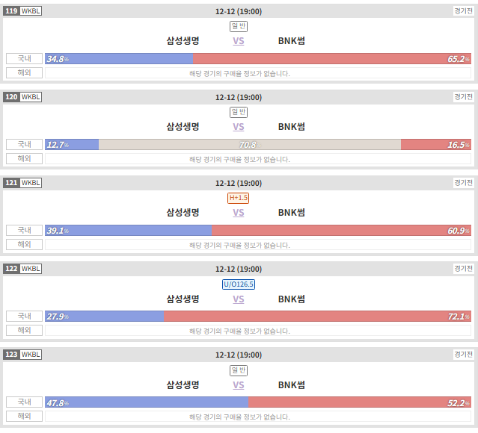
Task: Click the gray 70.8% draw bar segment
Action: coord(250,145)
